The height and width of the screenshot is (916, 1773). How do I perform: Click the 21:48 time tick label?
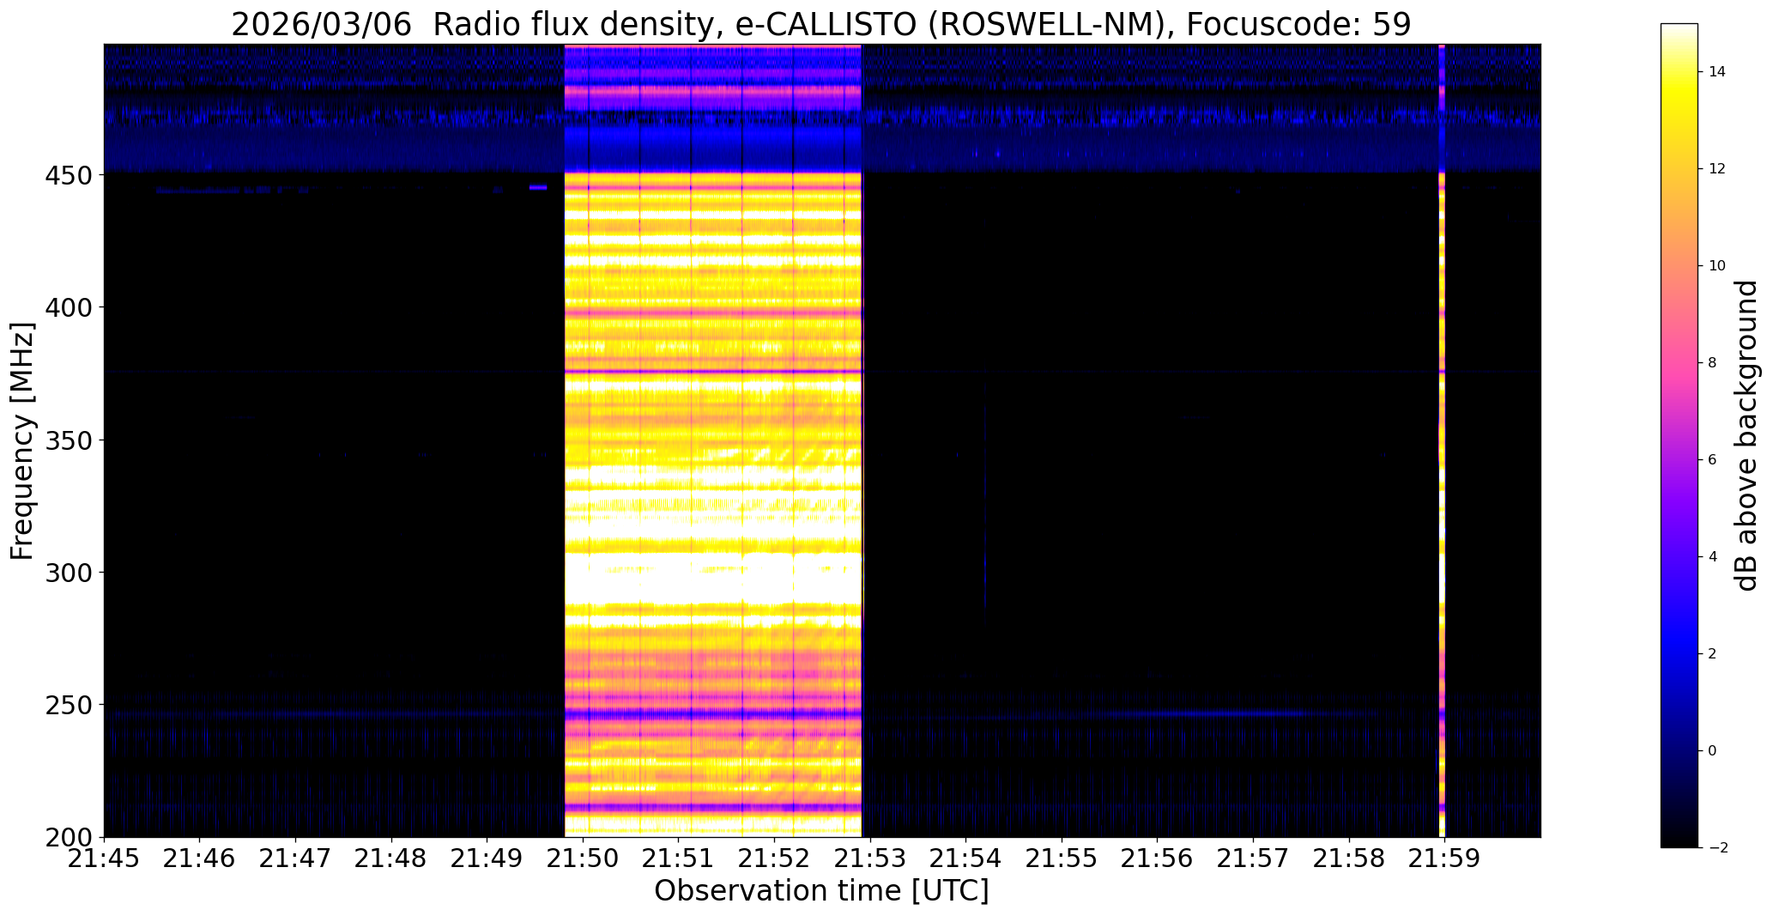[x=391, y=859]
